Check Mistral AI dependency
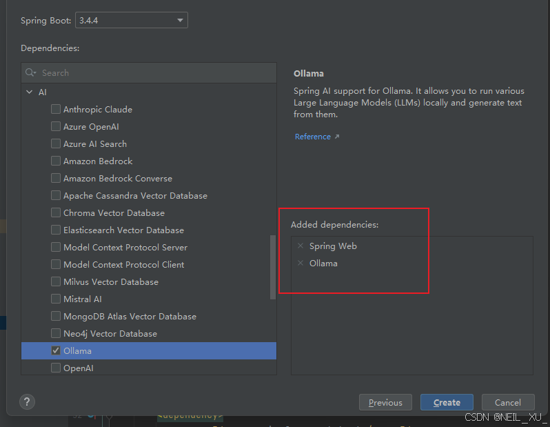Viewport: 550px width, 427px height. tap(56, 299)
